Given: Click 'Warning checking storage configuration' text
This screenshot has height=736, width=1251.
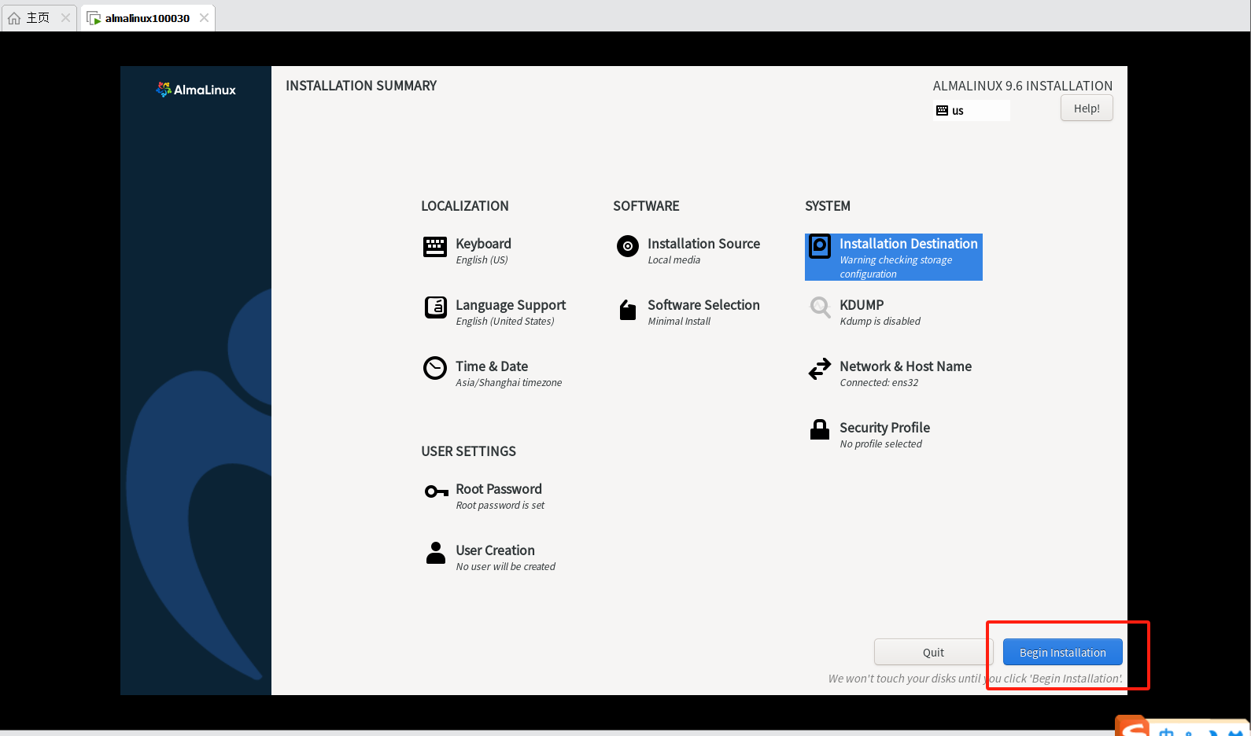Looking at the screenshot, I should (x=896, y=267).
